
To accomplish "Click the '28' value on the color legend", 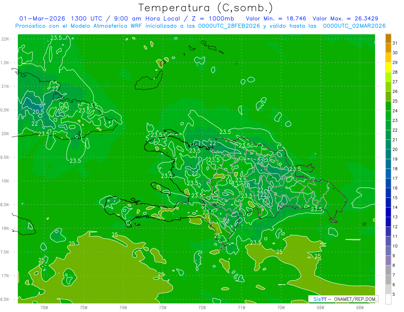I will 395,72.
